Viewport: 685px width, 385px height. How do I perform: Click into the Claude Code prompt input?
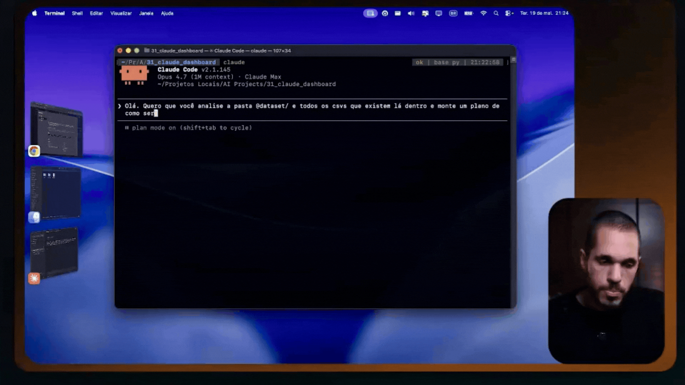pyautogui.click(x=312, y=110)
